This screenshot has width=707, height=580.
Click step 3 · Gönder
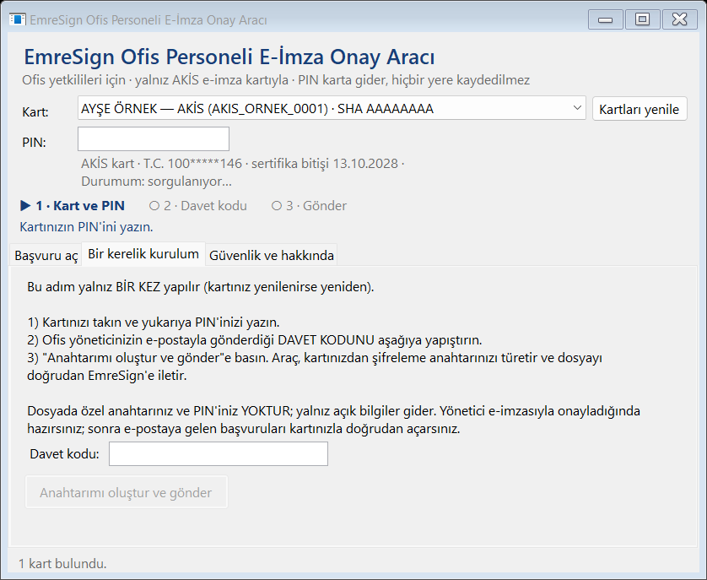(x=310, y=206)
